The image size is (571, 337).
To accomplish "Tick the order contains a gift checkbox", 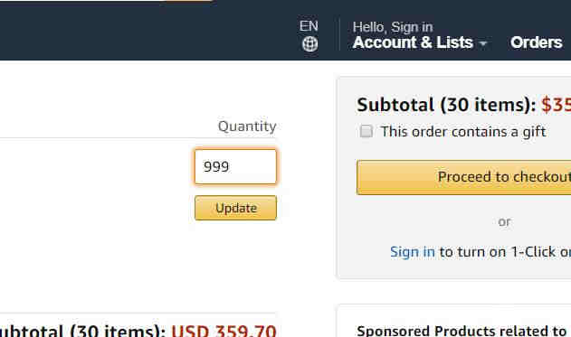I will click(x=366, y=131).
